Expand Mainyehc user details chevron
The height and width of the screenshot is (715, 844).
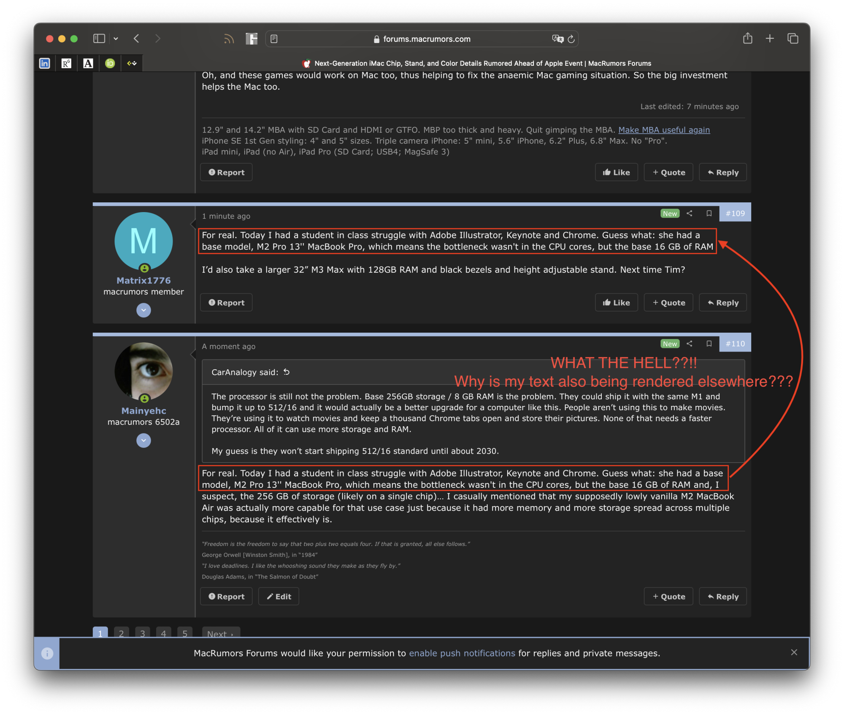point(143,441)
